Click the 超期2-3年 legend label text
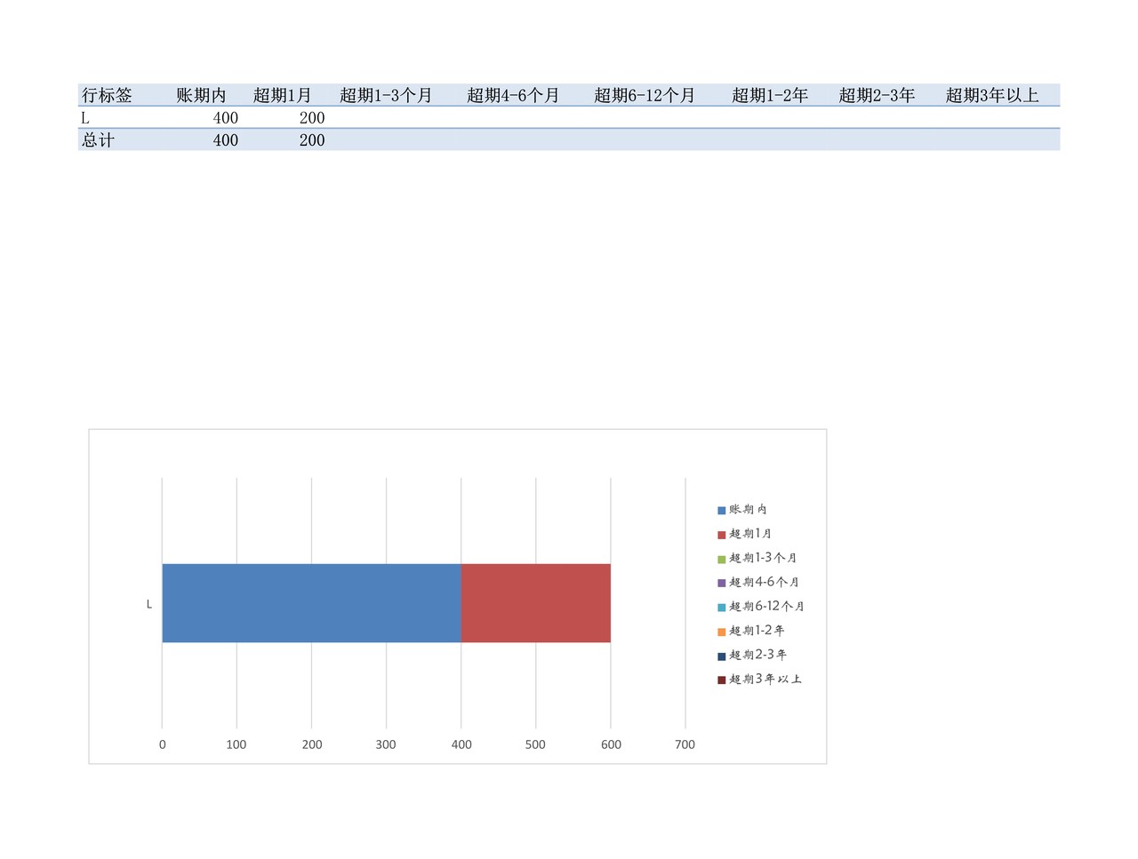1138x859 pixels. pos(758,655)
